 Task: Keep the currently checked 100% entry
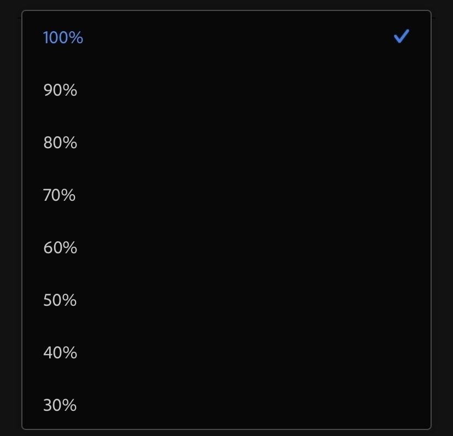coord(226,37)
